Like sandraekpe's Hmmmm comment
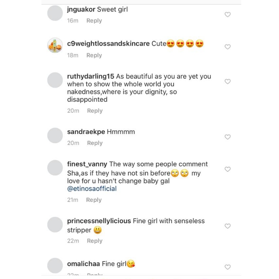 pyautogui.click(x=228, y=137)
